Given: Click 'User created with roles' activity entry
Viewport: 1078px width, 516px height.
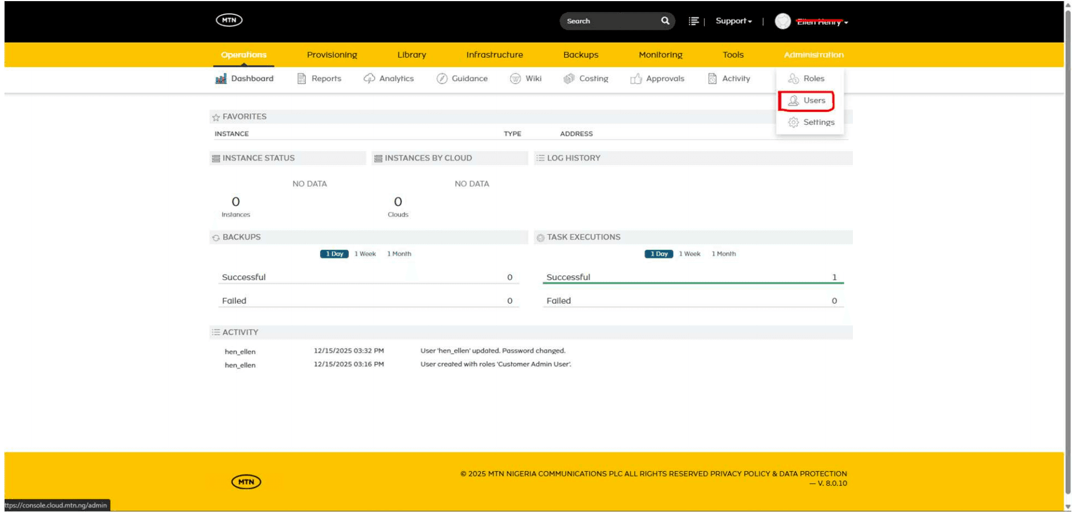Looking at the screenshot, I should point(496,364).
